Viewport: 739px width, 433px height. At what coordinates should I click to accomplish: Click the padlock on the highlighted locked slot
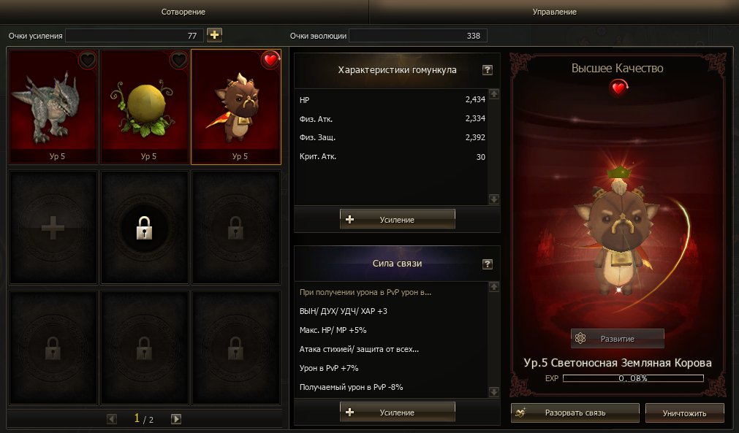click(144, 228)
